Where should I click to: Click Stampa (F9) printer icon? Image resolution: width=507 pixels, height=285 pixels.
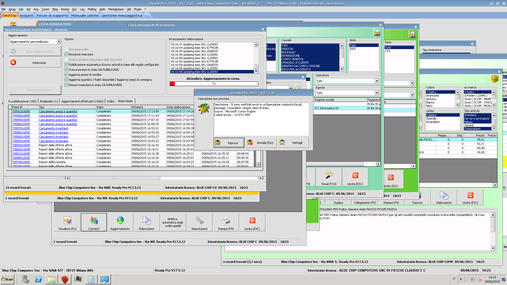tap(226, 222)
